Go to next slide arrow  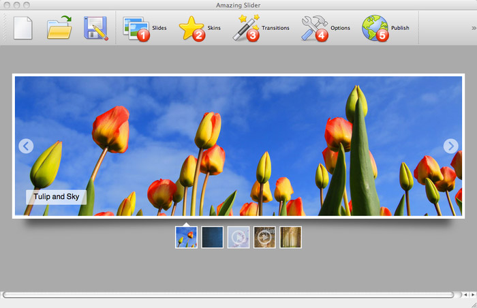(x=450, y=146)
